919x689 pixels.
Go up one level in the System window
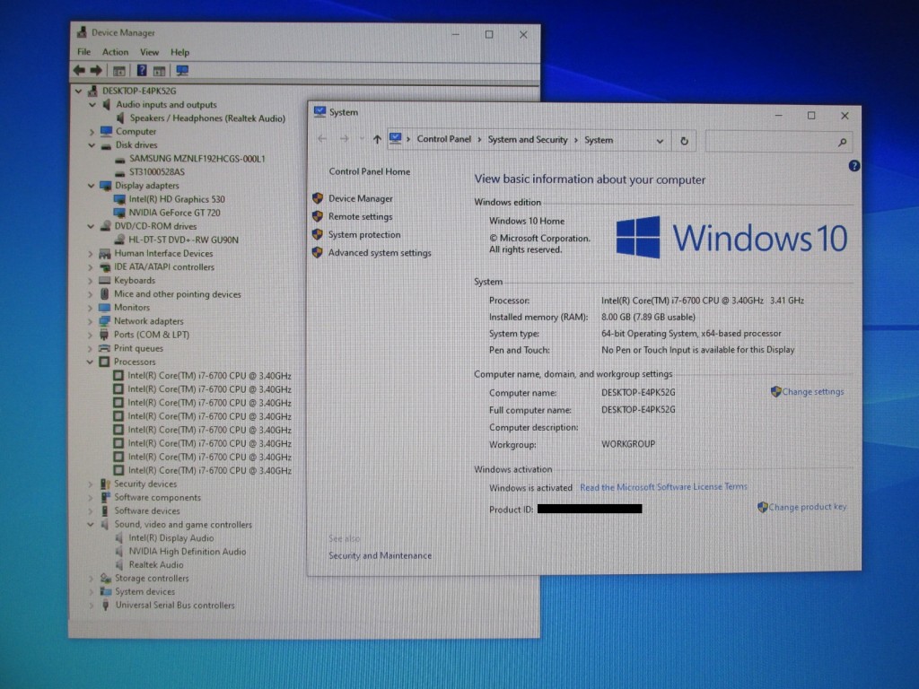[x=377, y=139]
